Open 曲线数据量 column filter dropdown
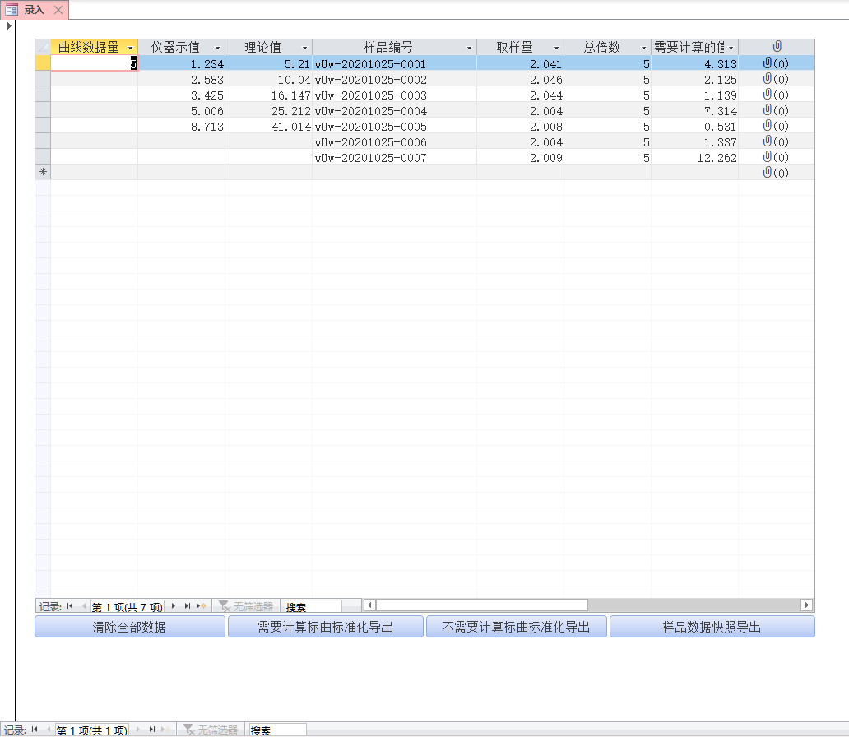Viewport: 849px width, 737px height. 131,48
